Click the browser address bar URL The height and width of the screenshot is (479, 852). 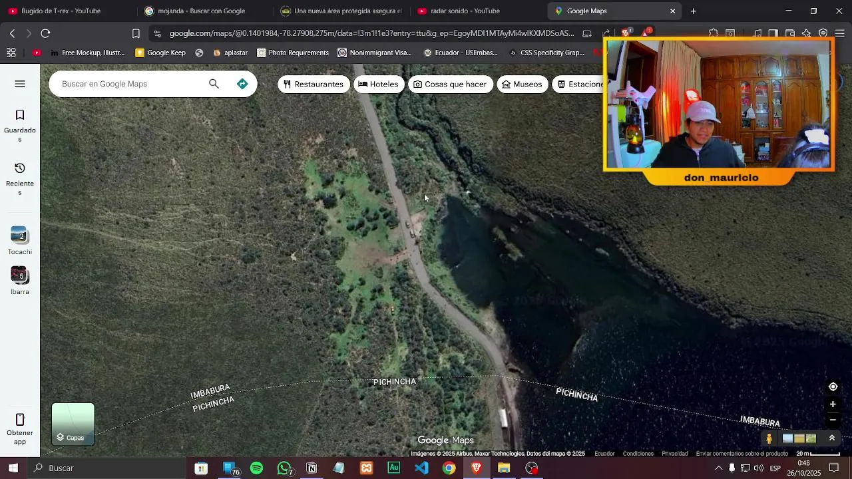point(371,33)
